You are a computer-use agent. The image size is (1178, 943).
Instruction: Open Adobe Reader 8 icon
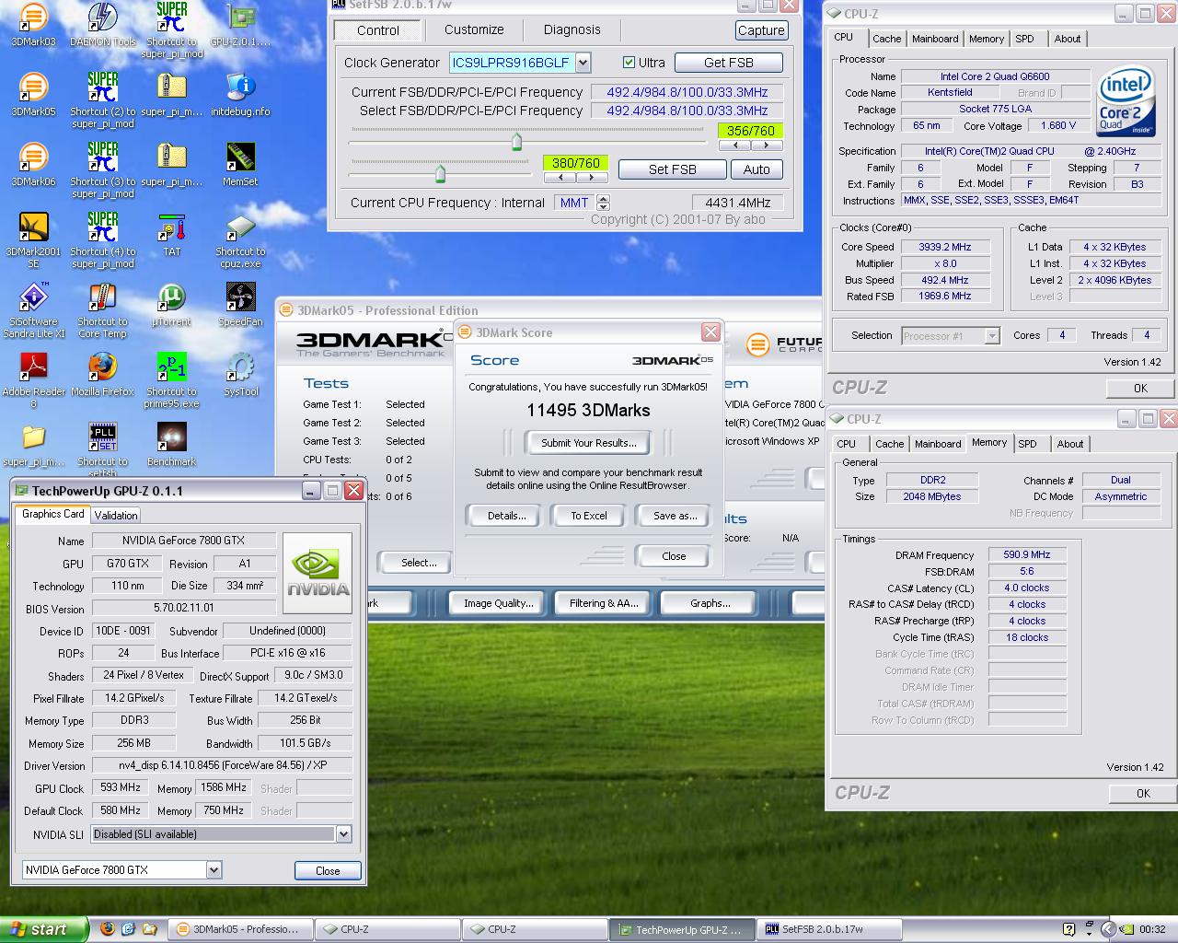coord(33,380)
